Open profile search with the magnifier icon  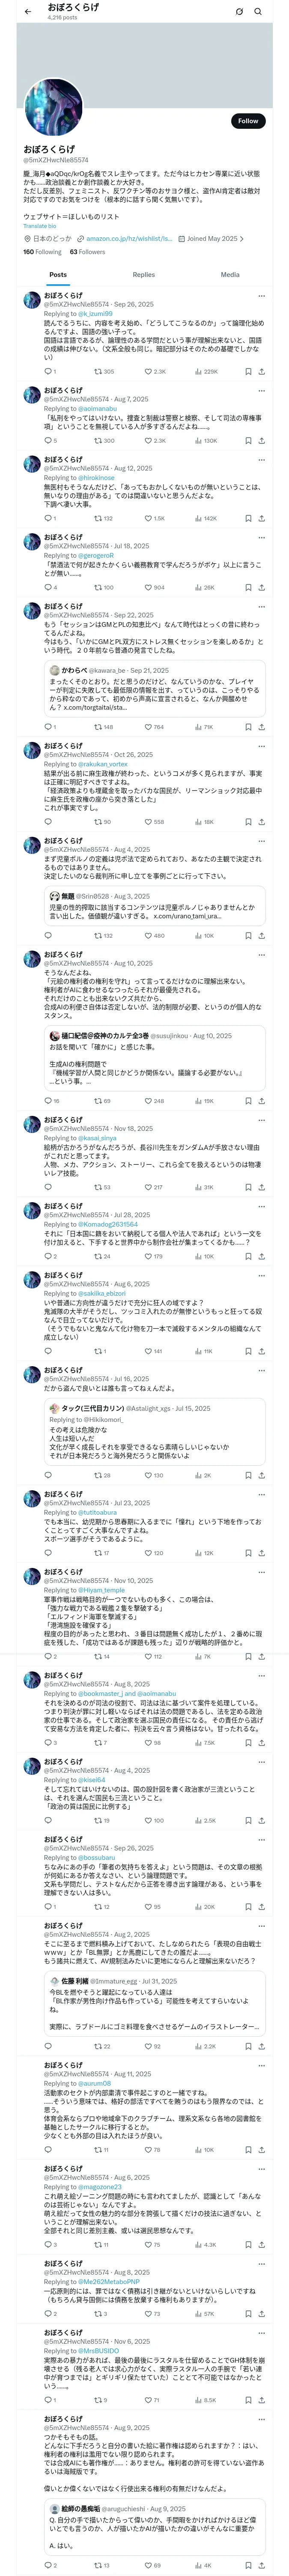tap(257, 12)
